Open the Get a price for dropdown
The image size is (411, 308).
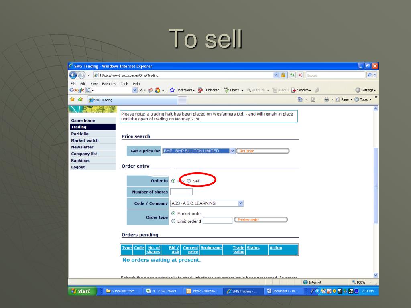tap(232, 151)
